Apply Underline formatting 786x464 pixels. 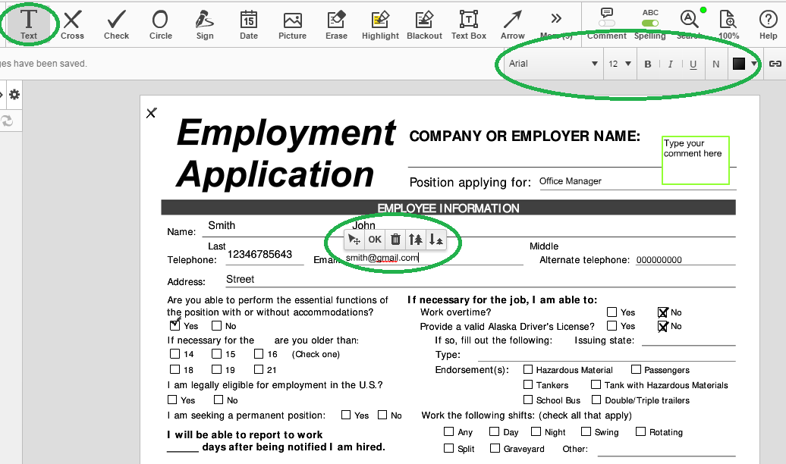point(693,64)
